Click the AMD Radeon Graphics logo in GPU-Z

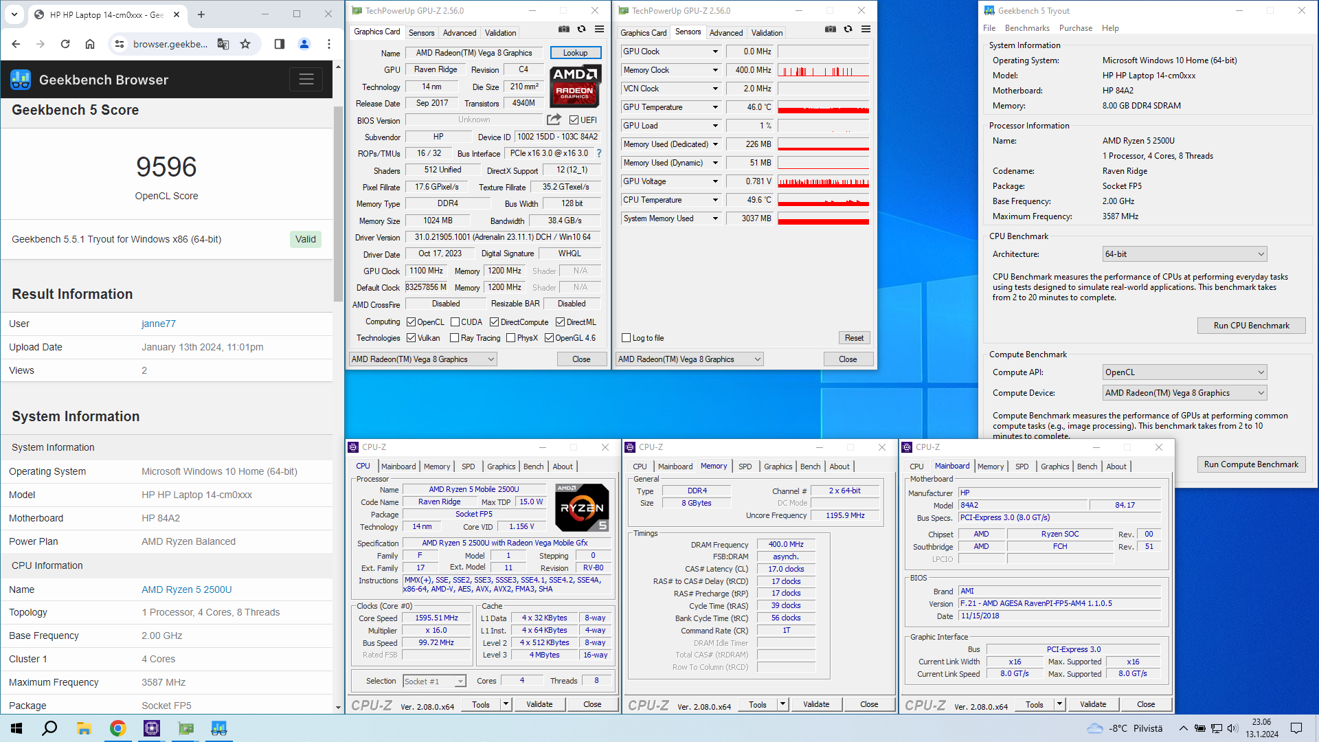click(x=576, y=85)
